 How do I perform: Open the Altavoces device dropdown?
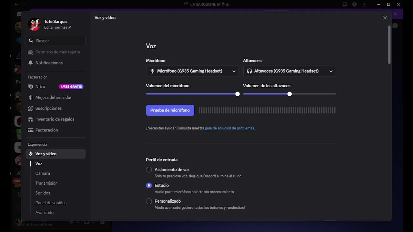289,71
